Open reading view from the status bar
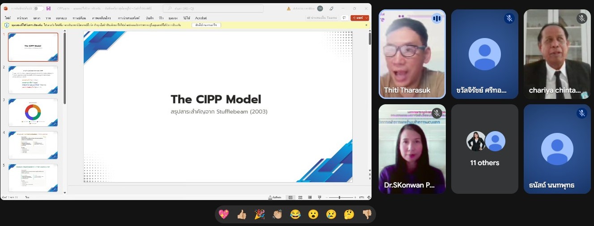The width and height of the screenshot is (594, 226). 309,197
